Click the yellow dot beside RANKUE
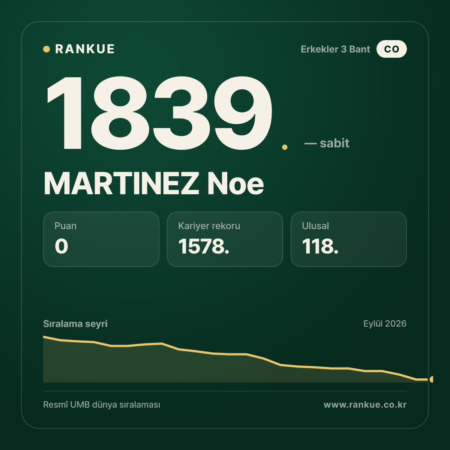The width and height of the screenshot is (450, 450). tap(46, 49)
